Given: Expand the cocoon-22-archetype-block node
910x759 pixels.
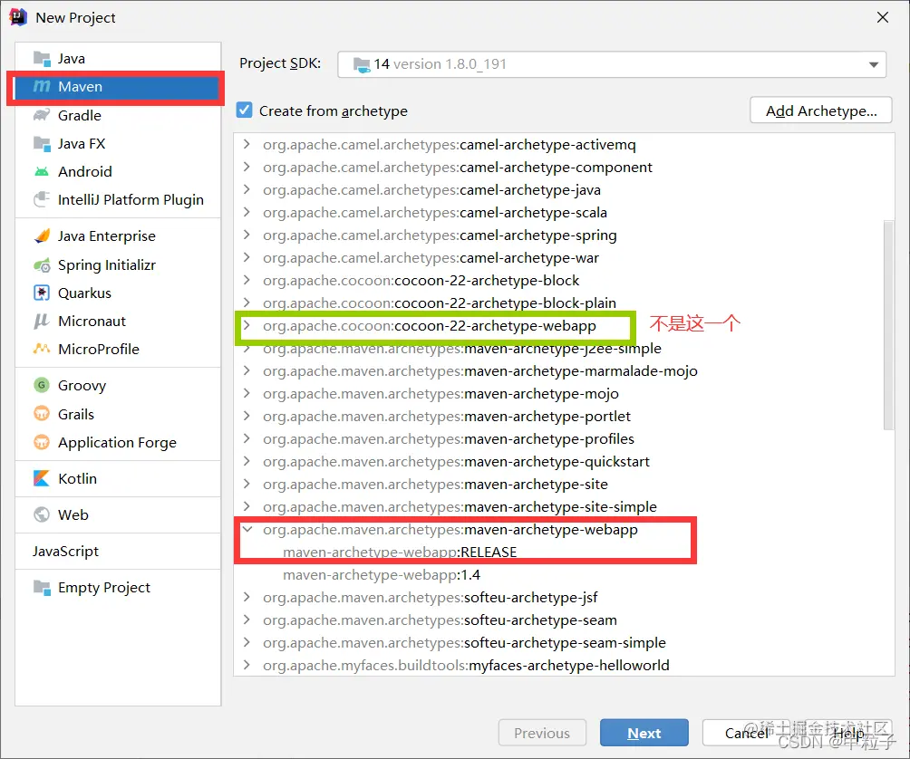Looking at the screenshot, I should click(247, 280).
